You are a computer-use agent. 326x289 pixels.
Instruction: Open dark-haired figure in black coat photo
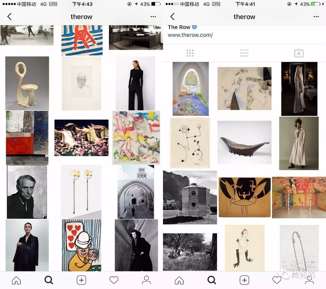tap(136, 245)
